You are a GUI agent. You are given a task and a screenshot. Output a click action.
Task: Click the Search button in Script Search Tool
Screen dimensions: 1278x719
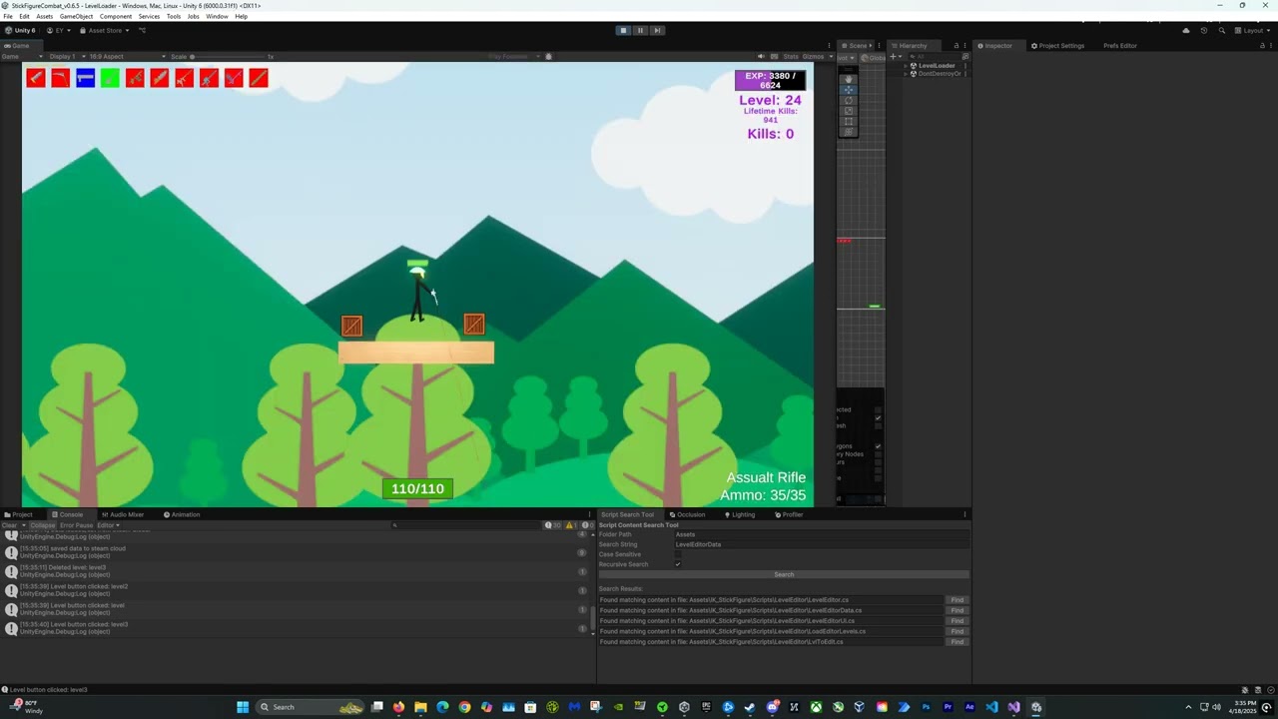784,574
